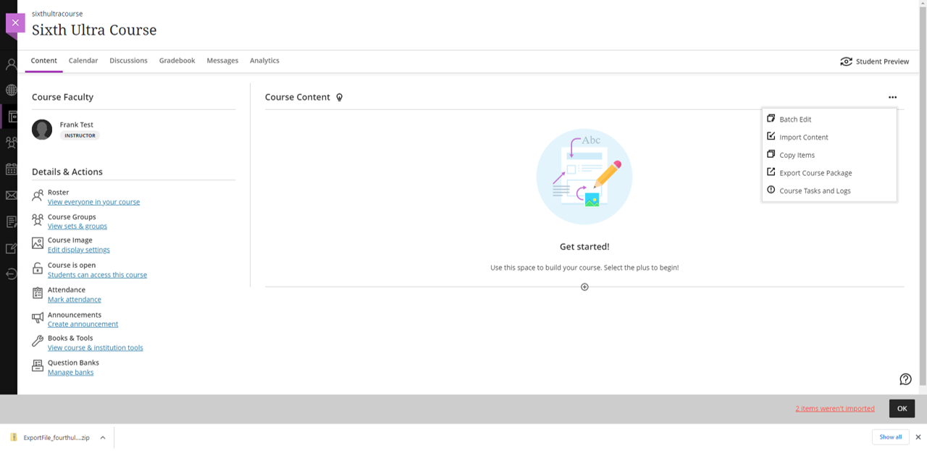Click the Course Image picture icon
Screen dimensions: 927x451
pos(38,244)
